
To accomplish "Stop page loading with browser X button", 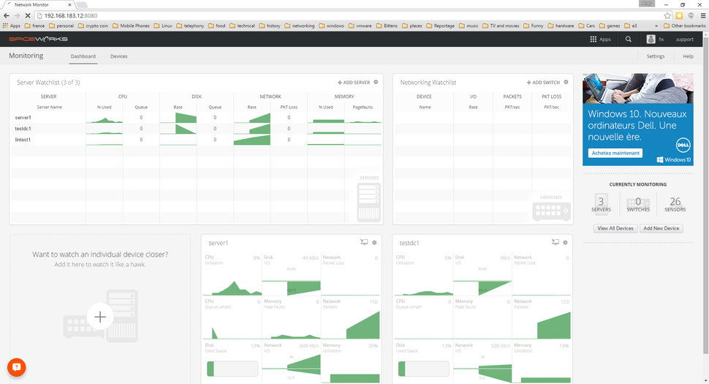I will coord(28,15).
